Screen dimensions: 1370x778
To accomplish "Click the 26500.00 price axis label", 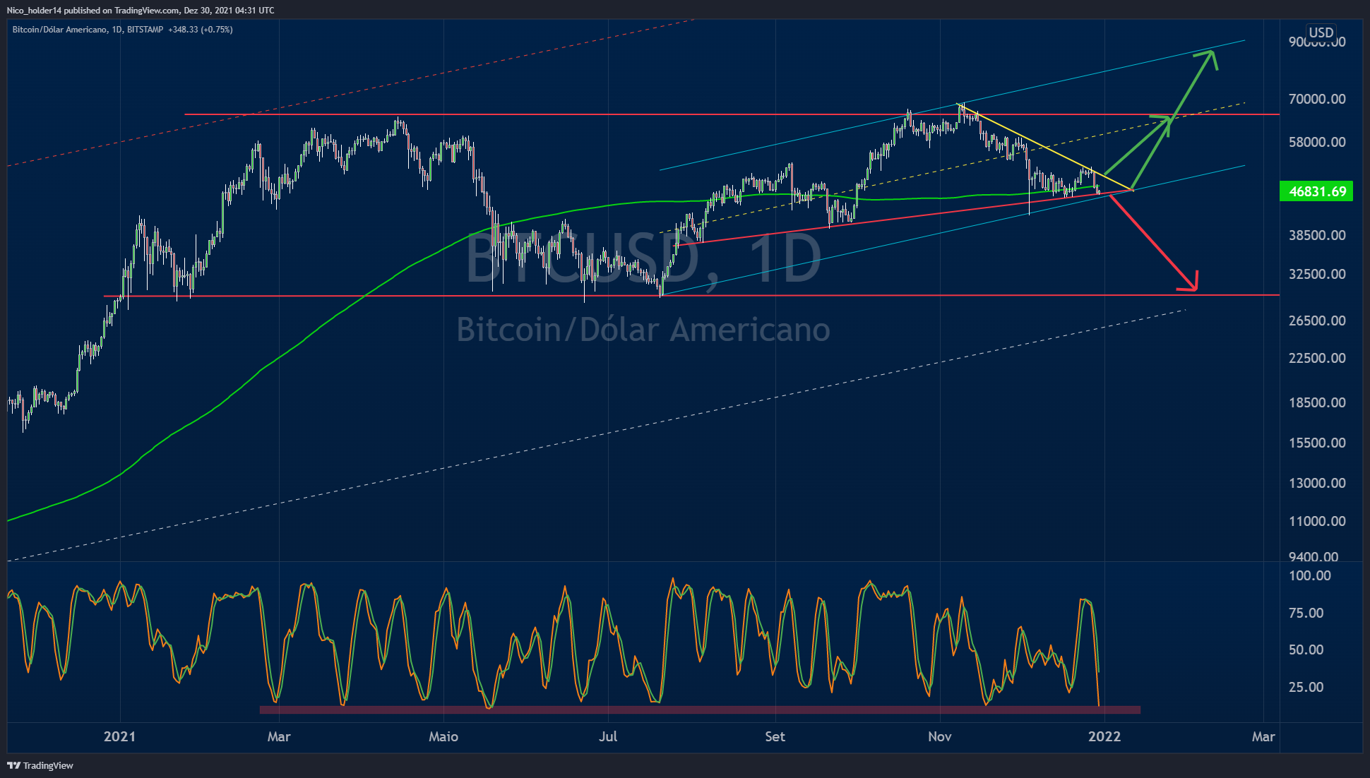I will pyautogui.click(x=1317, y=321).
